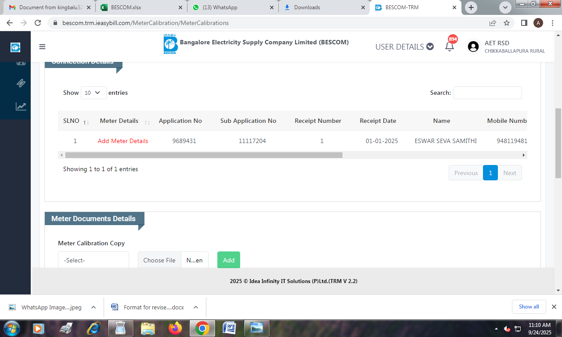Click Show all downloads button
Screen dimensions: 562x337
tap(529, 307)
